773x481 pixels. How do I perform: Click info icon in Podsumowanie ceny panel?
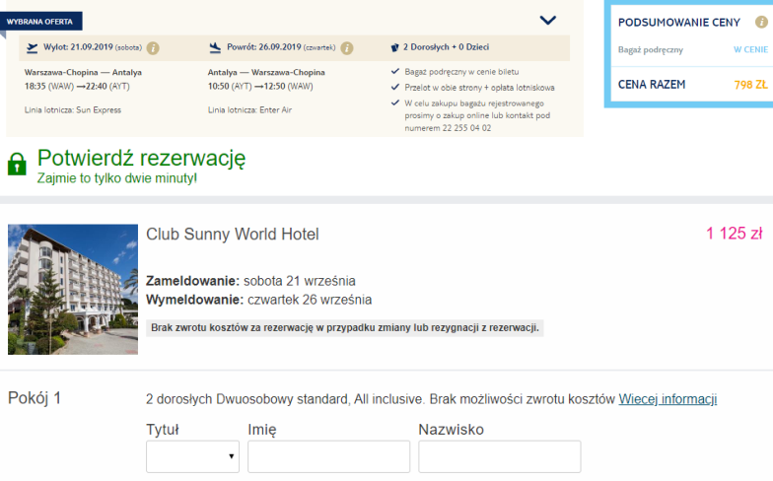[761, 22]
